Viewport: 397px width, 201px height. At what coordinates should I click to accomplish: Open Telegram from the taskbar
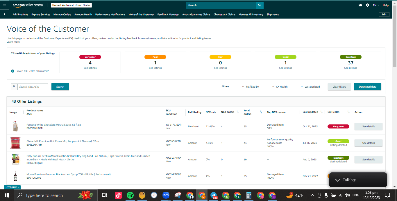point(214,195)
